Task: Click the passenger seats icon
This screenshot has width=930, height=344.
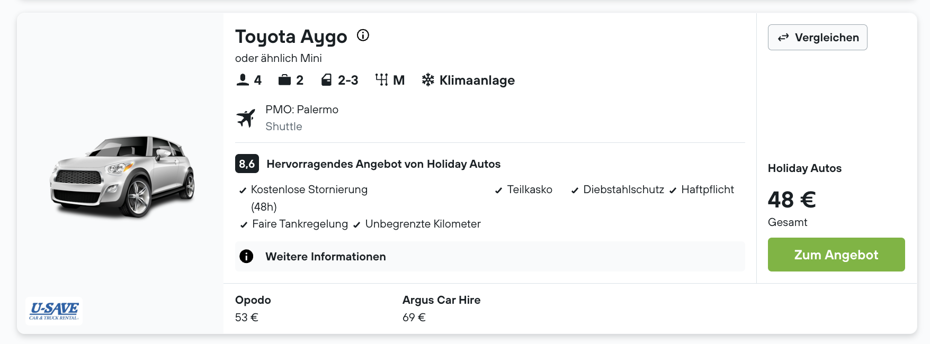Action: 243,80
